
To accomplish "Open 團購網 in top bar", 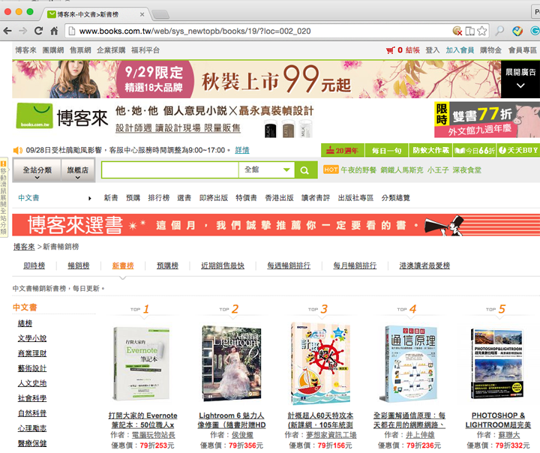I will point(53,50).
